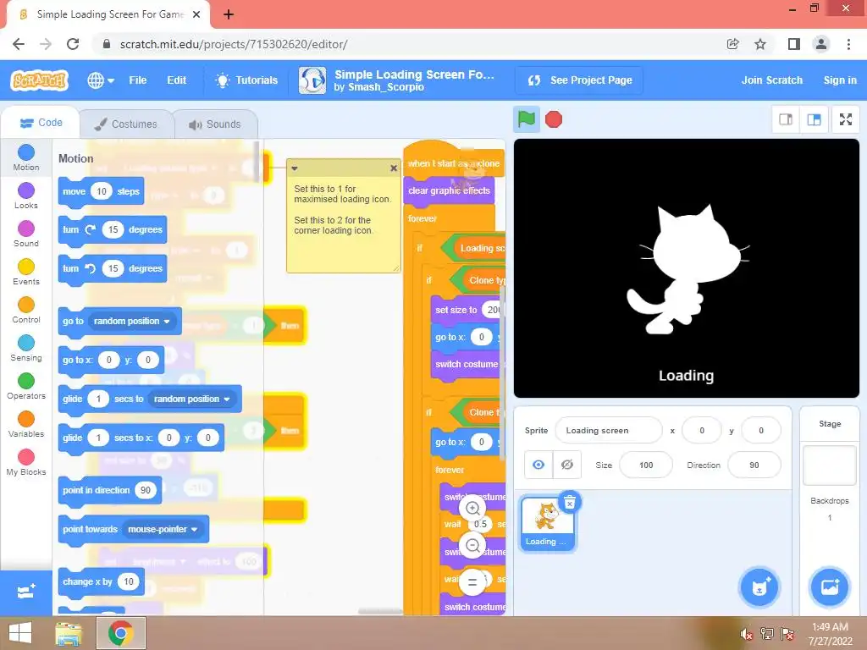867x650 pixels.
Task: Reload the browser page
Action: [x=73, y=44]
